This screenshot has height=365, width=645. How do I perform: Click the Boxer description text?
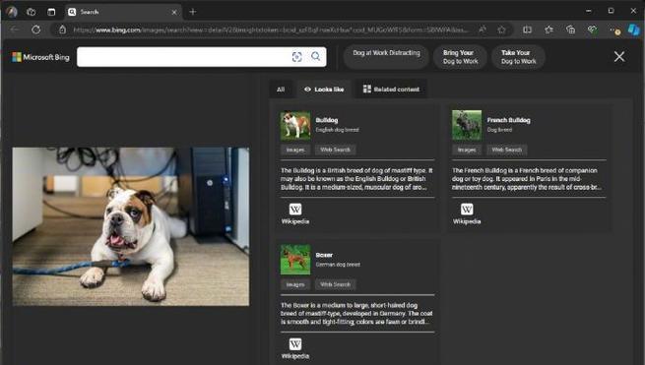(356, 314)
